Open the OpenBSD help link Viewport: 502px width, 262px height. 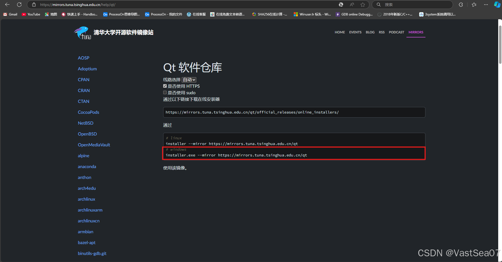click(x=87, y=134)
